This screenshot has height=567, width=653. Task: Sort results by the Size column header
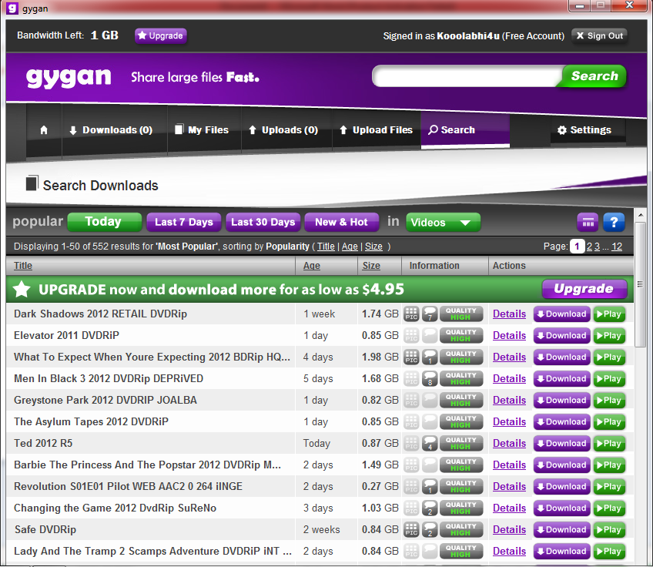tap(371, 266)
